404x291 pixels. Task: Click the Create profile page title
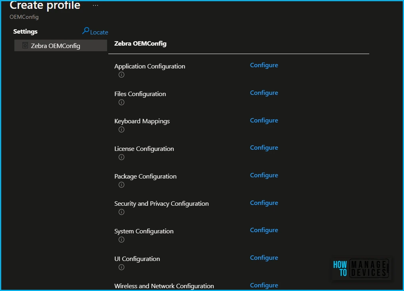tap(45, 5)
